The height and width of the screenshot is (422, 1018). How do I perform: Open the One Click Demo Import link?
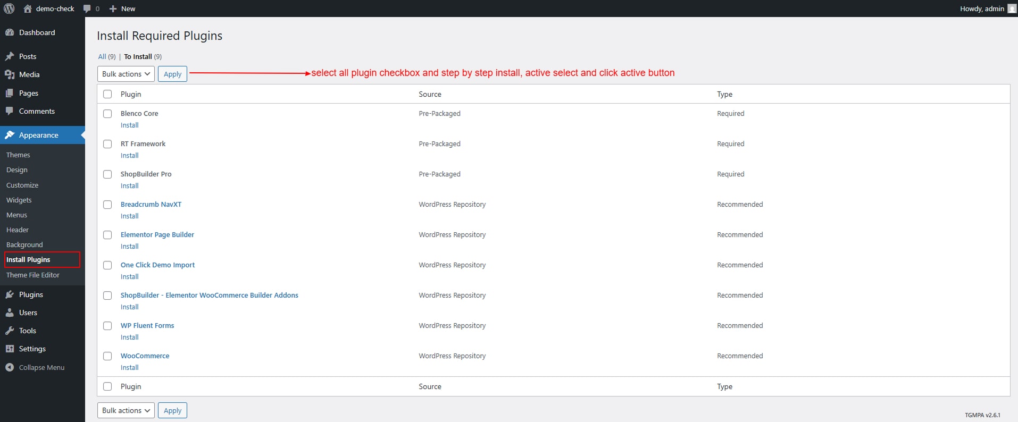coord(157,265)
